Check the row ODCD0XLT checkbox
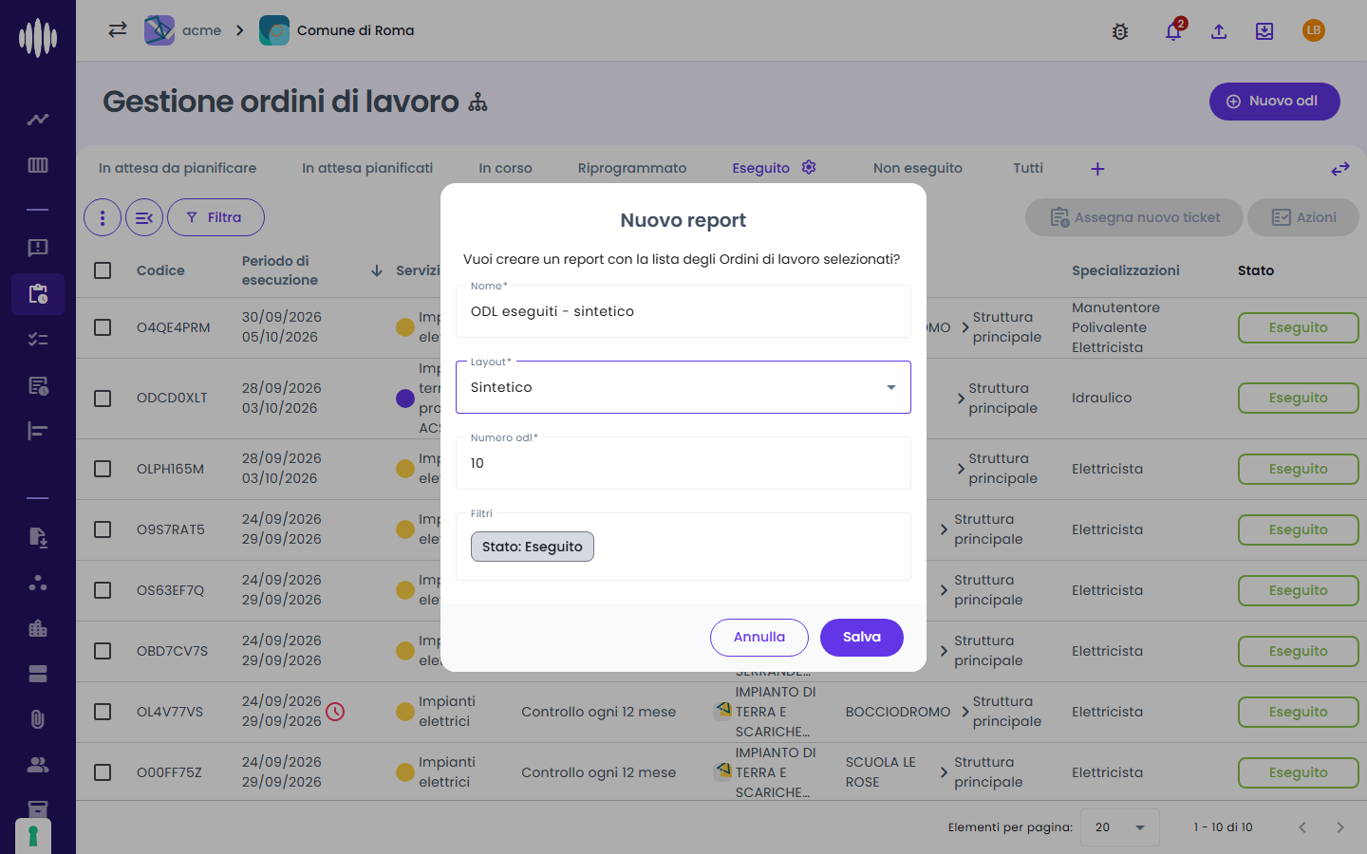 click(103, 399)
